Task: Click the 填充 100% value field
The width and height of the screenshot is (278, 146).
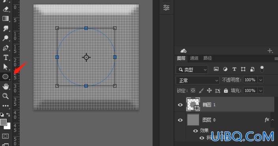Action: pos(250,91)
